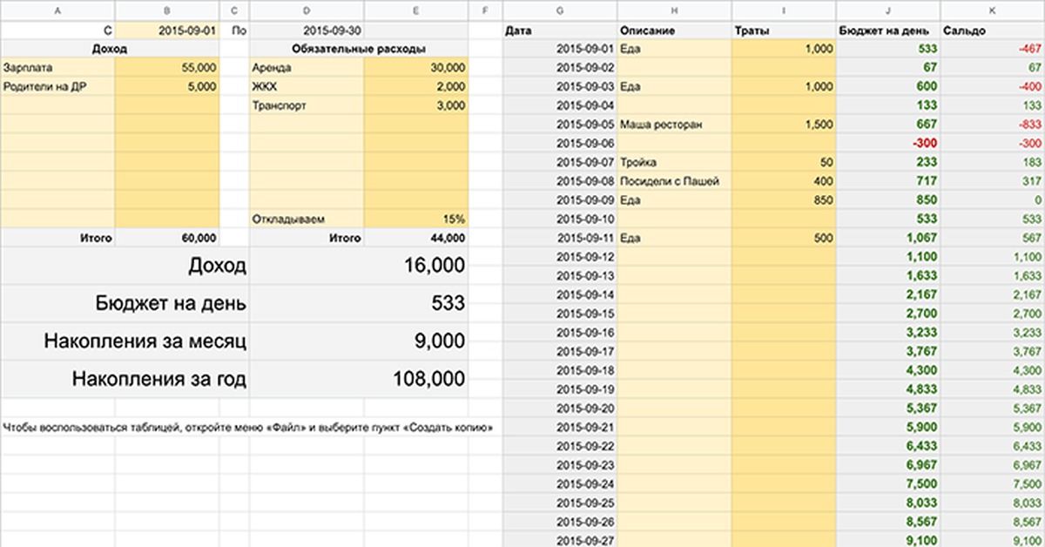This screenshot has height=547, width=1045.
Task: Select the Накопления за год value 108,000
Action: 415,380
